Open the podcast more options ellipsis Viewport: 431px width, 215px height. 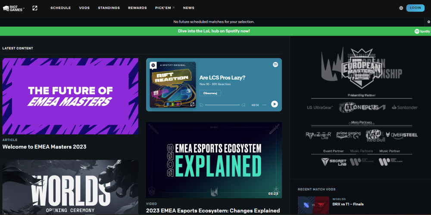tap(265, 105)
